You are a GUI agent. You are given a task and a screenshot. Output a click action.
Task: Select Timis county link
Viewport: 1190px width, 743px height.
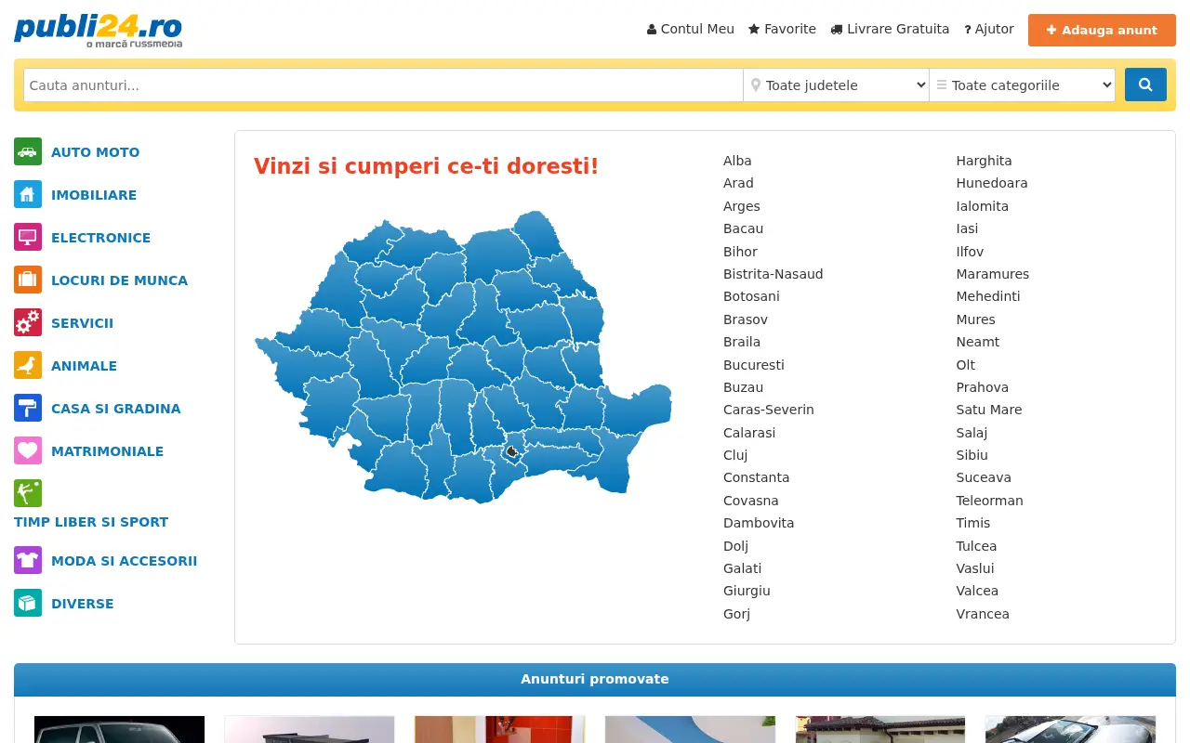pyautogui.click(x=973, y=523)
